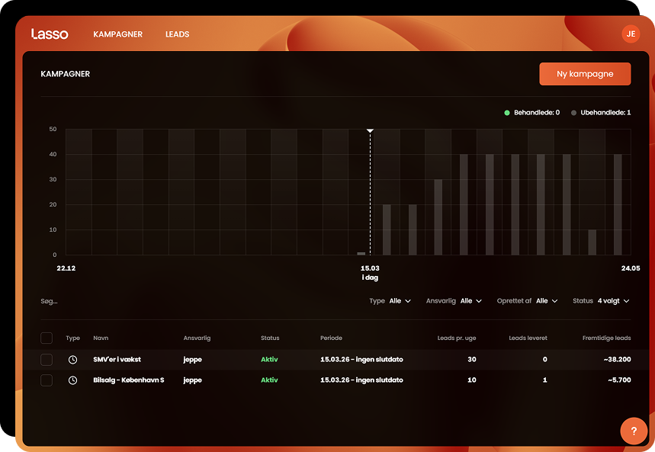The width and height of the screenshot is (655, 452).
Task: Open the SMV'er i vækst campaign
Action: pyautogui.click(x=115, y=360)
